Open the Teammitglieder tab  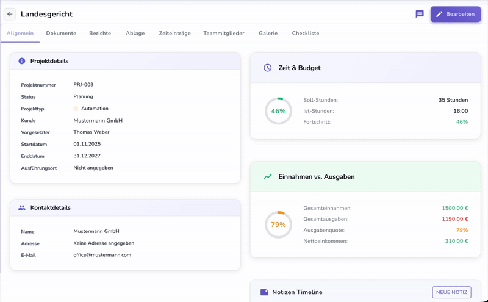click(224, 34)
